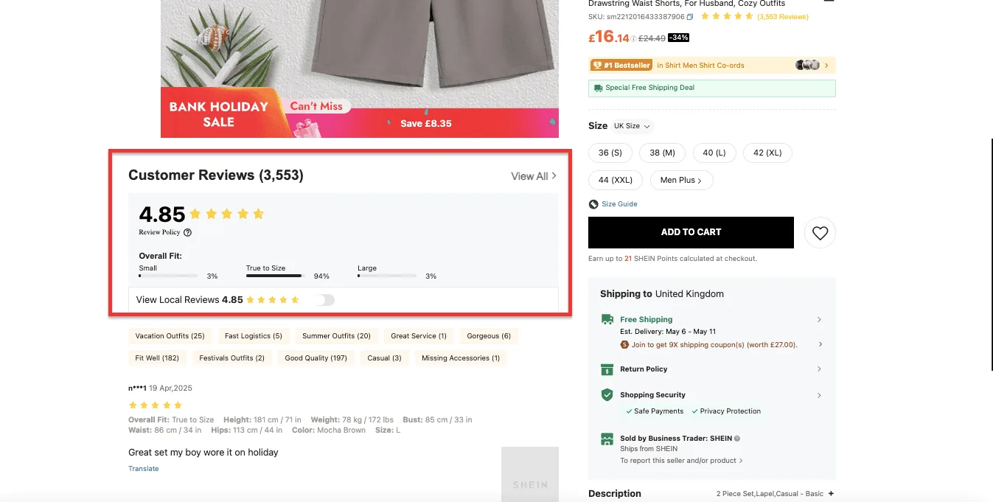The width and height of the screenshot is (993, 502).
Task: Click the Business Trader storefront icon
Action: tap(607, 439)
